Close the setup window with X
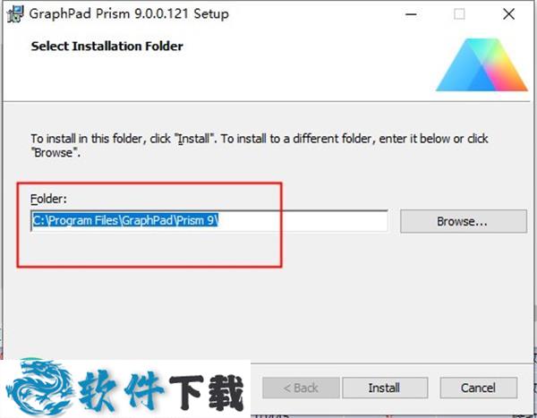This screenshot has height=418, width=537. click(x=508, y=14)
